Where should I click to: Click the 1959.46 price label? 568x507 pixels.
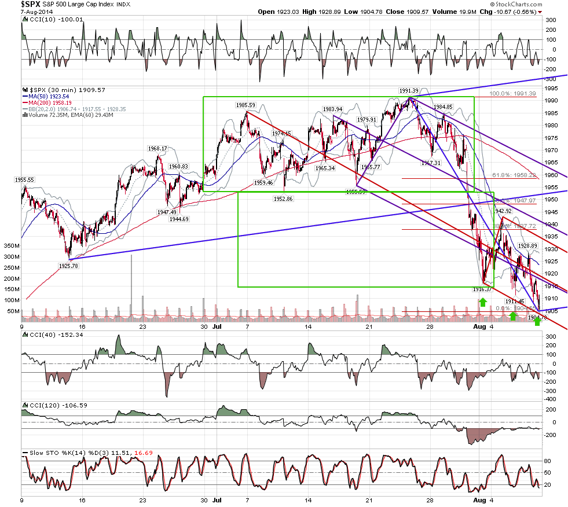[263, 182]
